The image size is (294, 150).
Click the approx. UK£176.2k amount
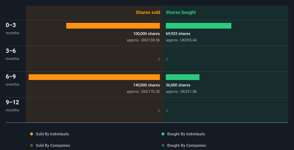pyautogui.click(x=143, y=92)
